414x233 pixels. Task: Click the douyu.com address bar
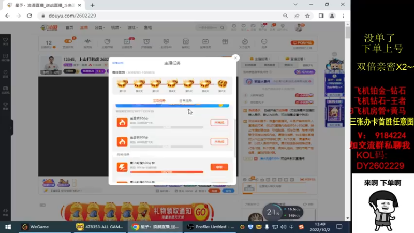tap(158, 16)
